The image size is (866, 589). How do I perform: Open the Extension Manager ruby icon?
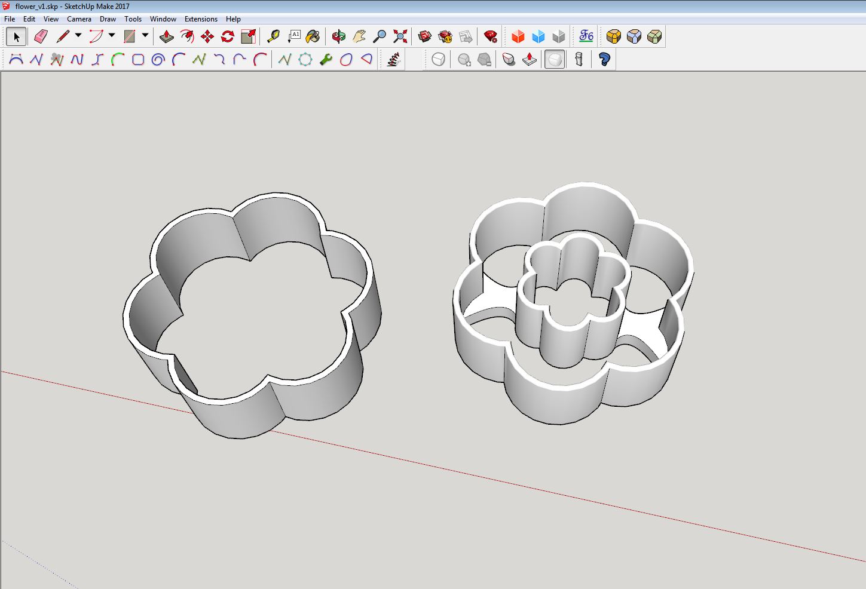click(491, 37)
